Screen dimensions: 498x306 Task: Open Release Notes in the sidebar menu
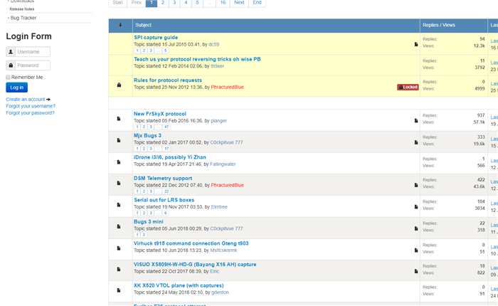point(22,9)
